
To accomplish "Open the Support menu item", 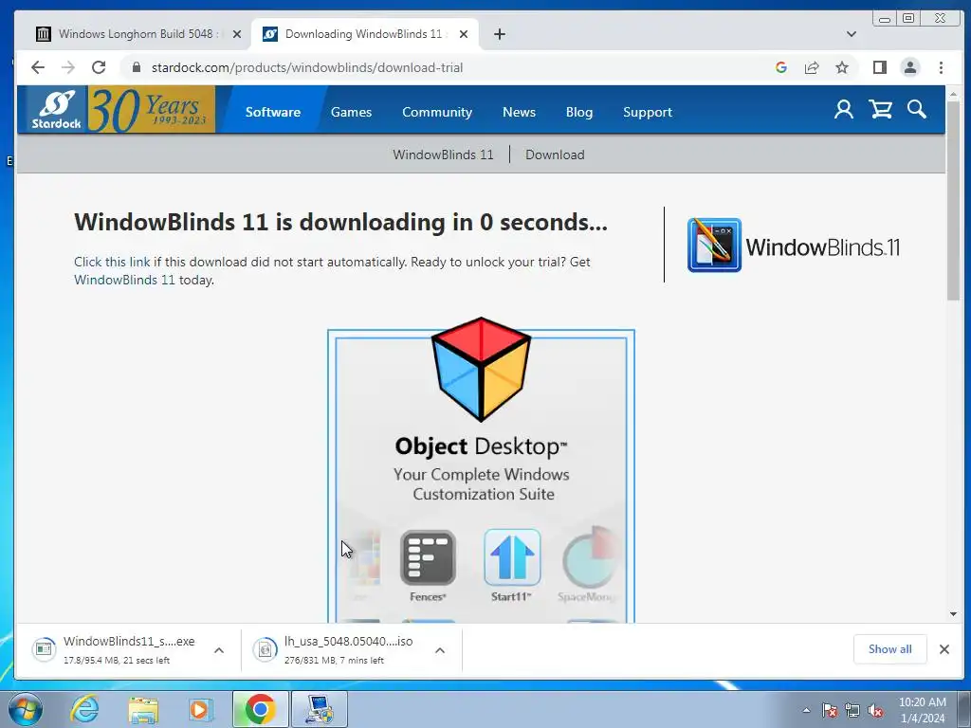I will (x=647, y=112).
